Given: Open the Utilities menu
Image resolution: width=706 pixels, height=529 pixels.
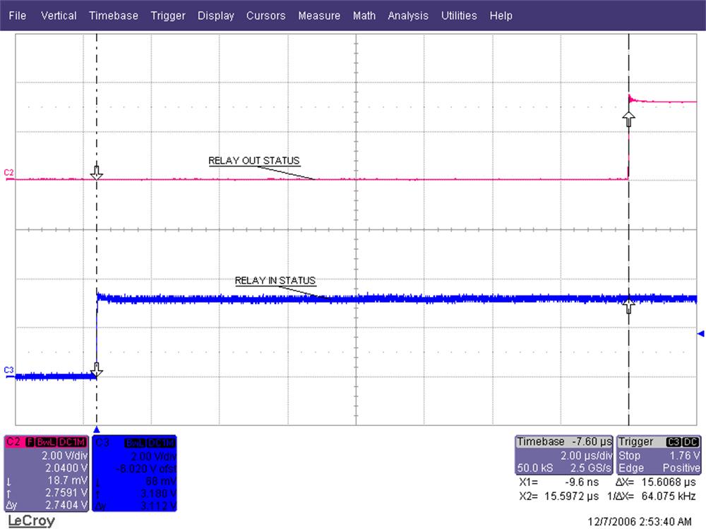Looking at the screenshot, I should point(459,16).
